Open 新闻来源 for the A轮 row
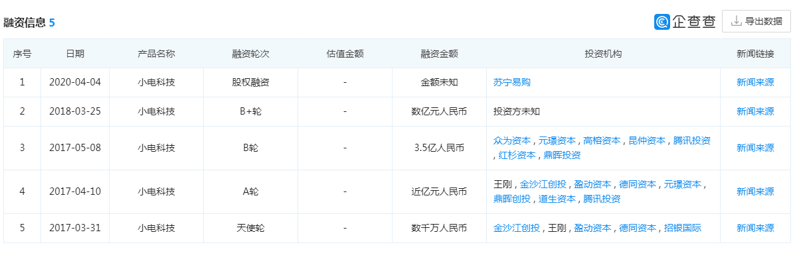This screenshot has height=265, width=795. point(755,191)
